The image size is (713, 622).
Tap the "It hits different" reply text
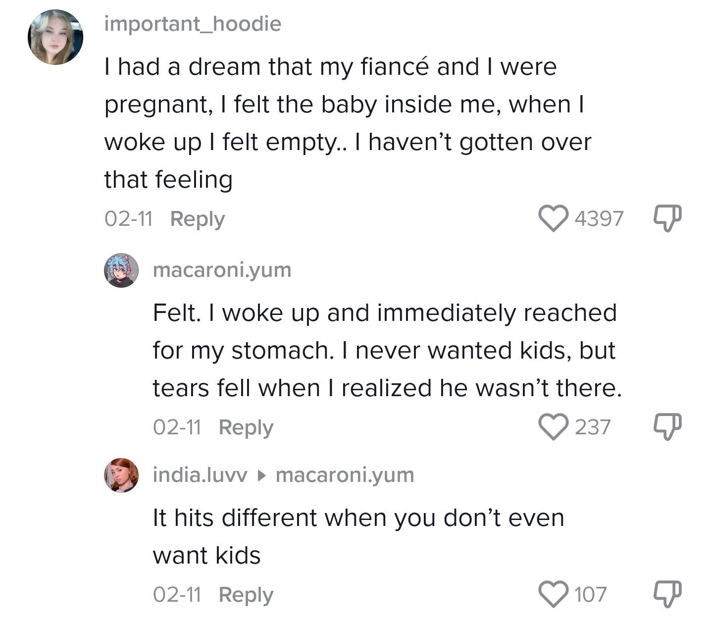coord(358,536)
